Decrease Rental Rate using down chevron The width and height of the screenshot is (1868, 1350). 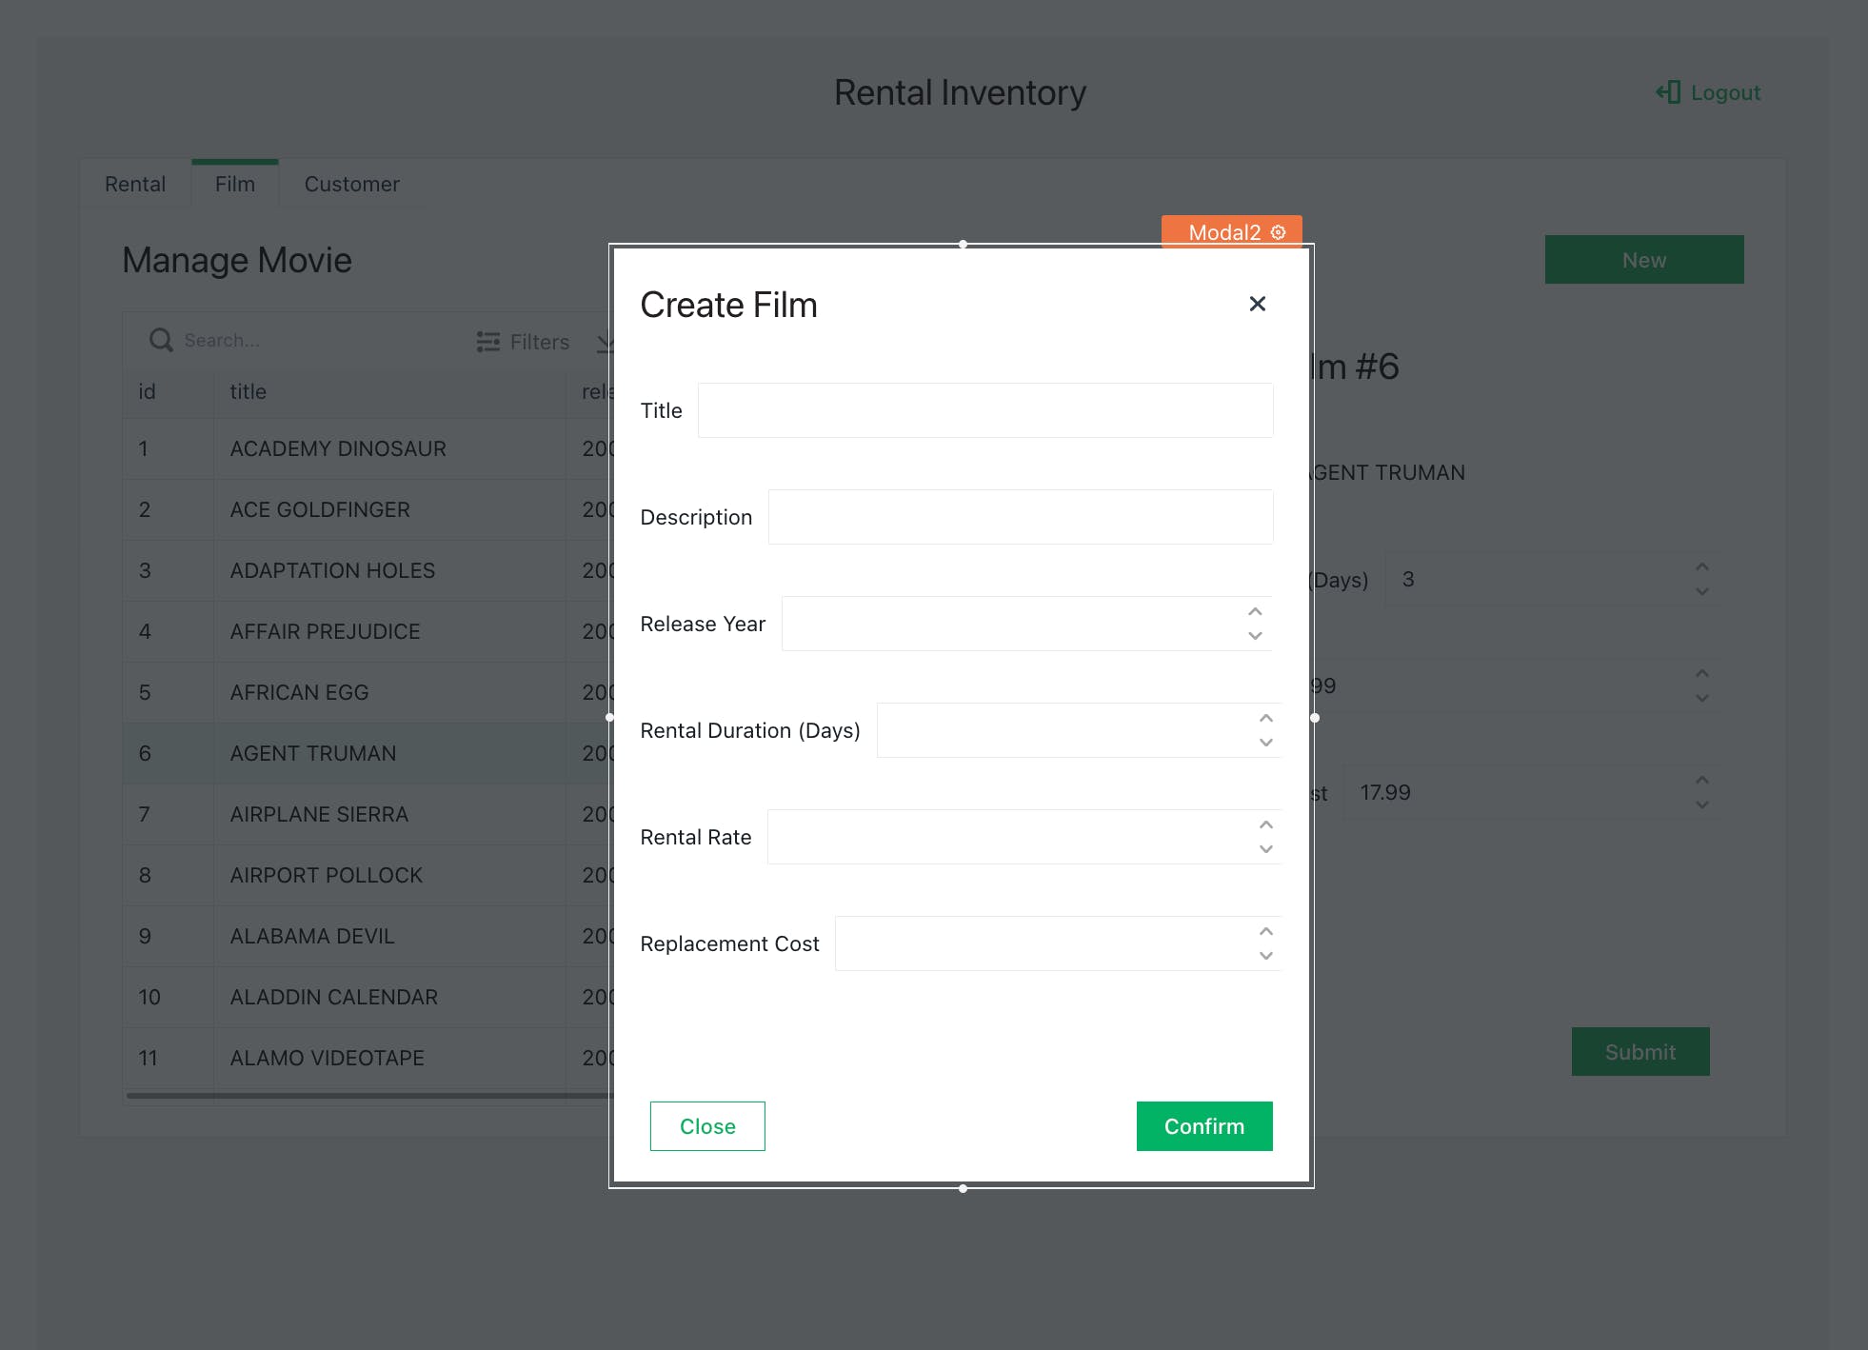(1265, 849)
